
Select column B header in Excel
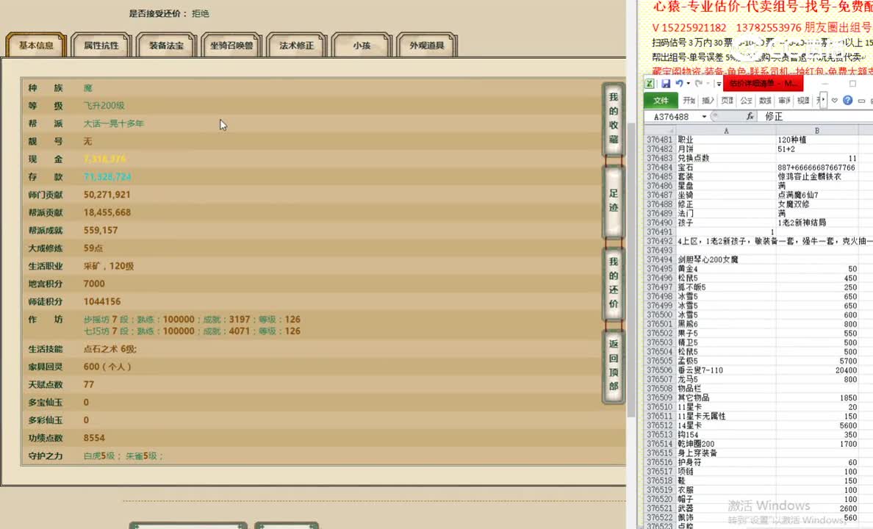816,130
